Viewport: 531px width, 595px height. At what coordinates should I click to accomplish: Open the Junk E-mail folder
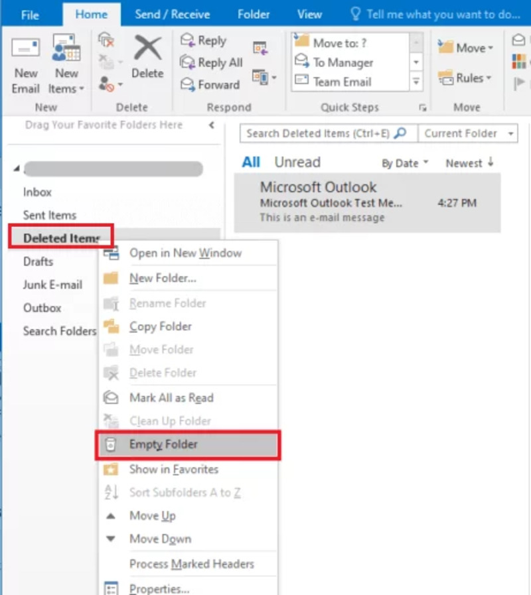point(52,285)
